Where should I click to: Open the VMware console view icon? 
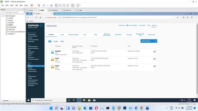point(73,6)
